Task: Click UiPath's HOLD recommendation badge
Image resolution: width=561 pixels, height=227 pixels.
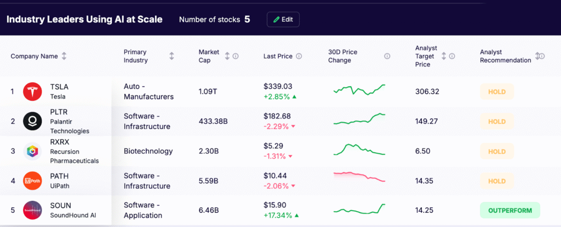Action: [497, 181]
